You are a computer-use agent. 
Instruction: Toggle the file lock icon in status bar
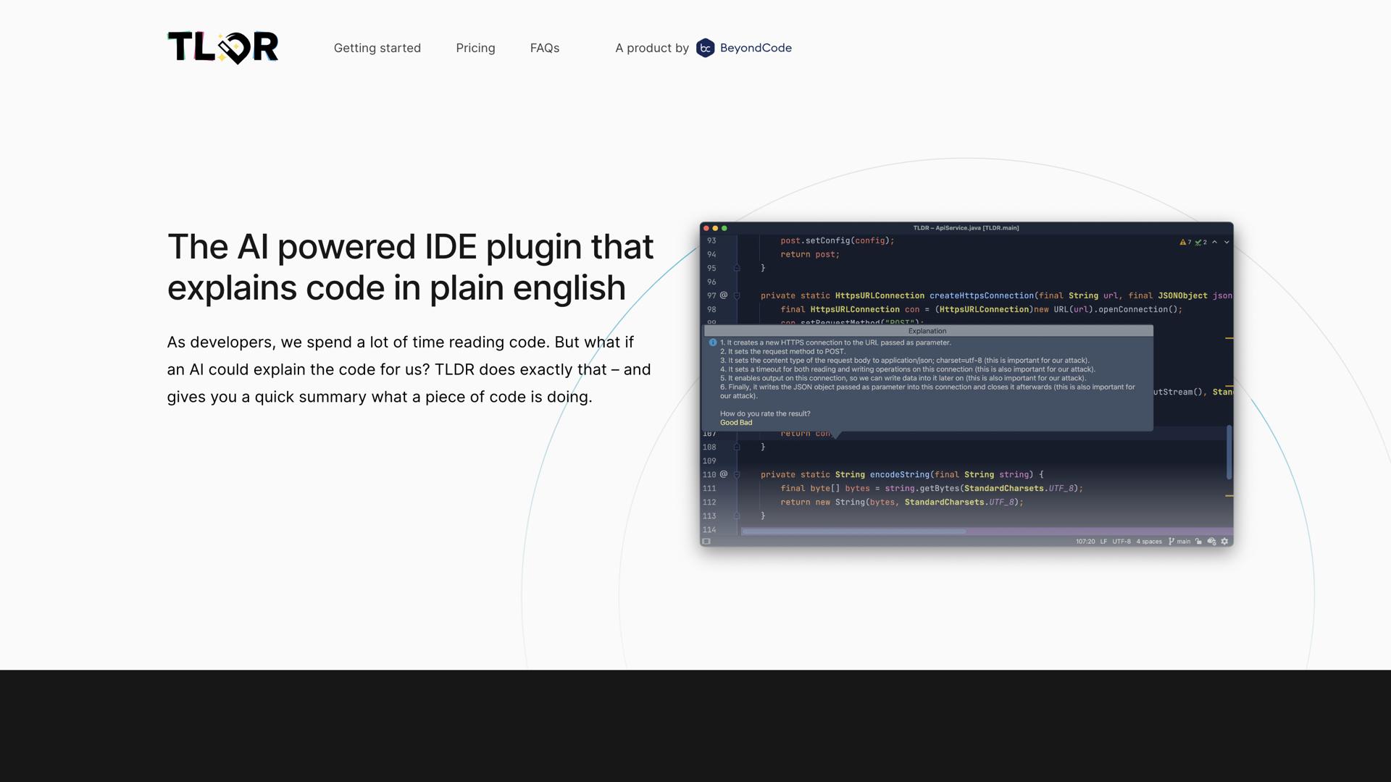pyautogui.click(x=1197, y=541)
